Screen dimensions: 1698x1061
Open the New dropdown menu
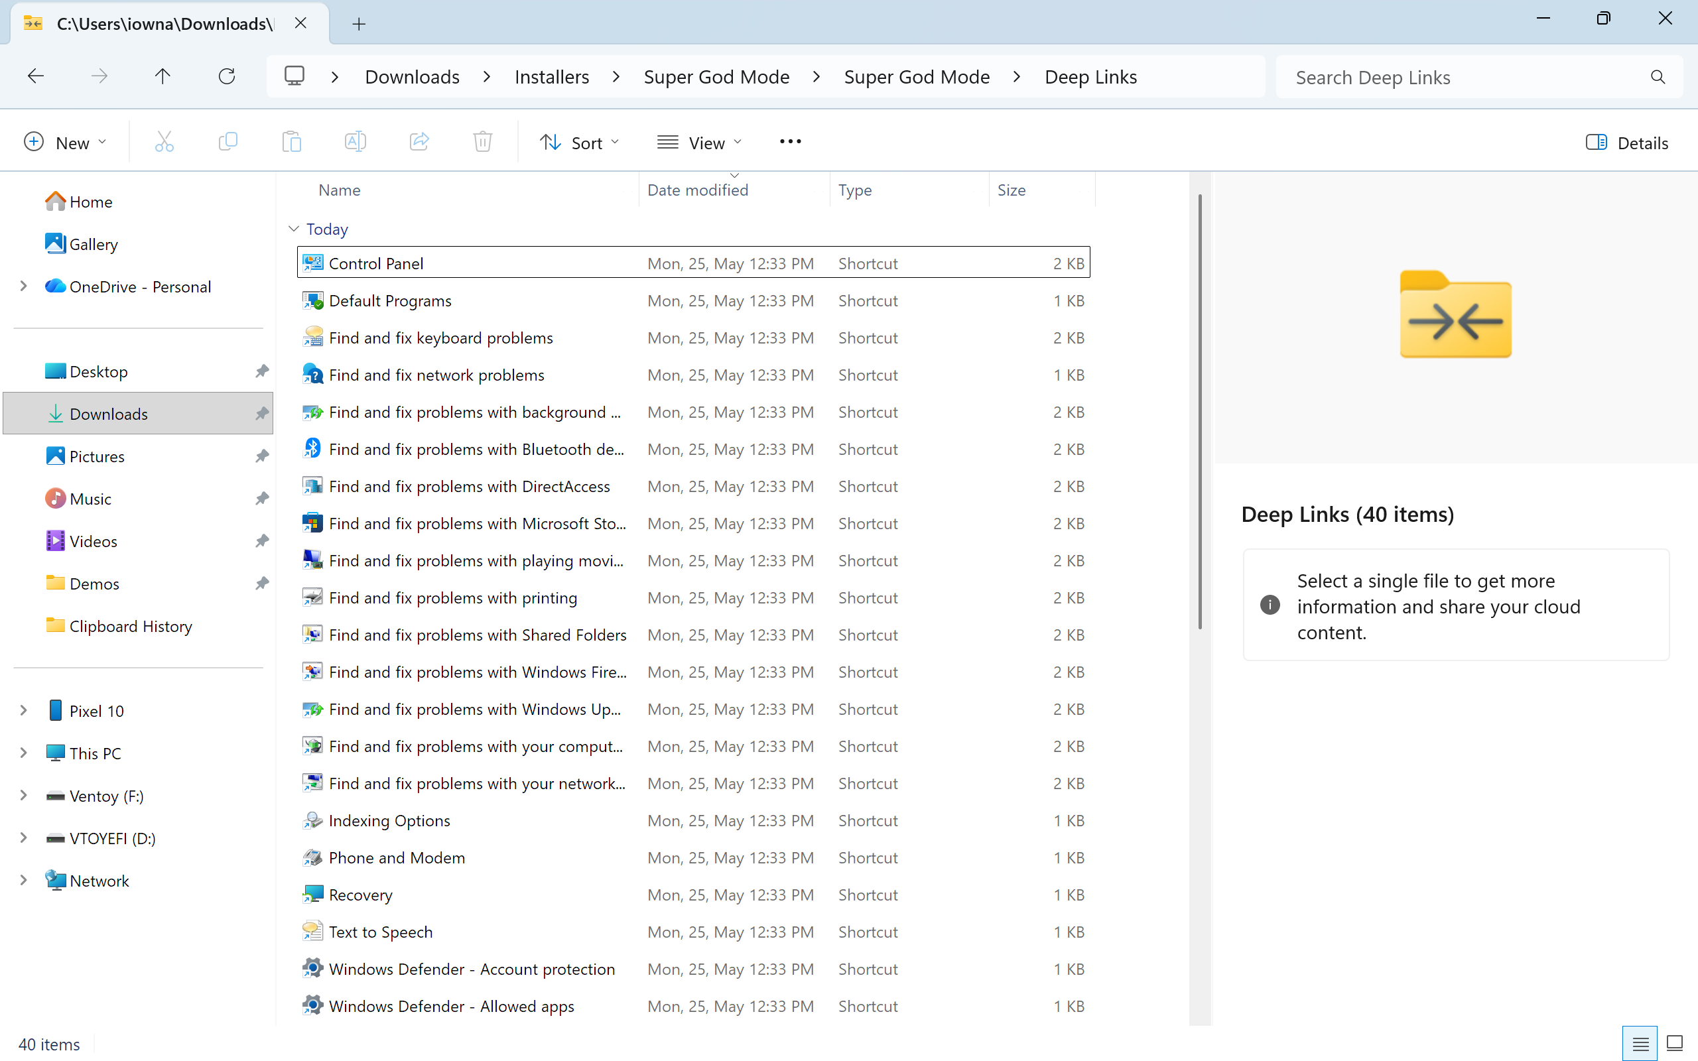(x=64, y=143)
